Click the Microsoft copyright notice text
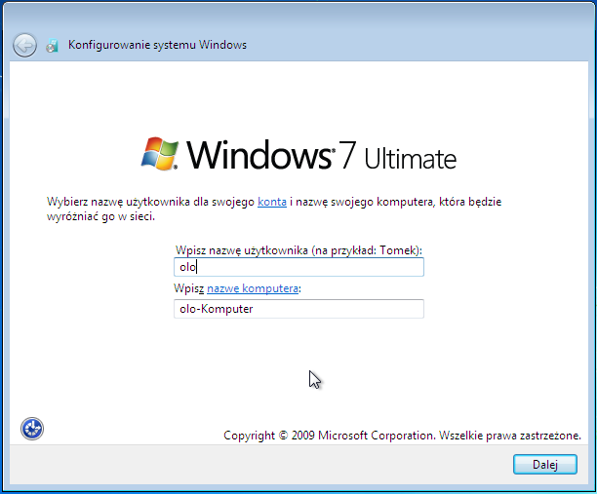Screen dimensions: 597x494 402,436
